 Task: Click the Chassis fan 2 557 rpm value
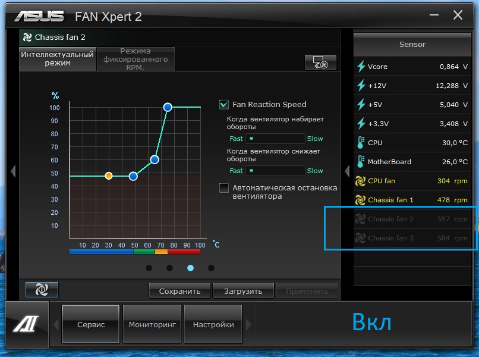(452, 219)
